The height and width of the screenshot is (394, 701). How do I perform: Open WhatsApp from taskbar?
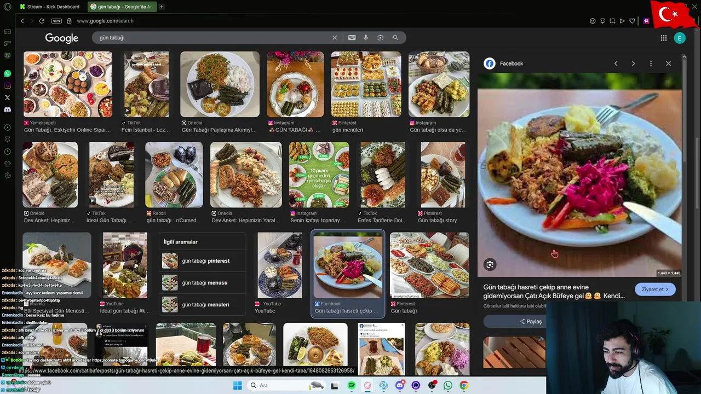(448, 386)
